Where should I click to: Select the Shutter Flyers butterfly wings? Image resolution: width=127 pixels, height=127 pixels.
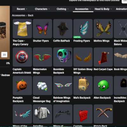[43, 29]
